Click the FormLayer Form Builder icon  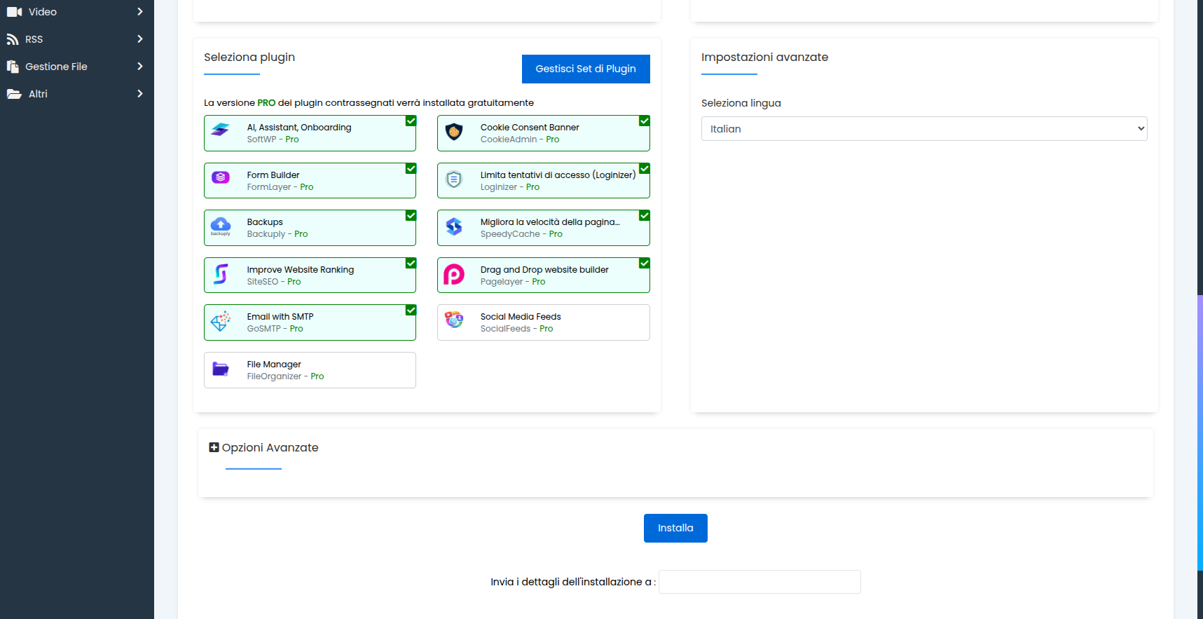[x=221, y=178]
